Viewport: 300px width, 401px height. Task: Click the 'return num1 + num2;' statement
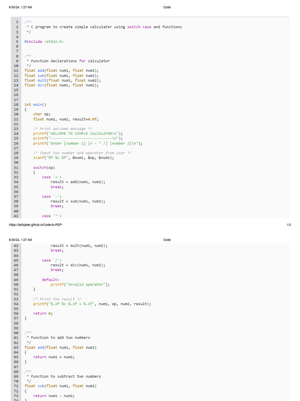tap(54, 357)
